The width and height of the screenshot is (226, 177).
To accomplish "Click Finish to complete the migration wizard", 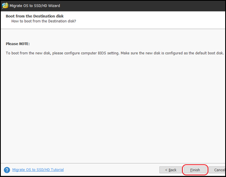I will [195, 170].
